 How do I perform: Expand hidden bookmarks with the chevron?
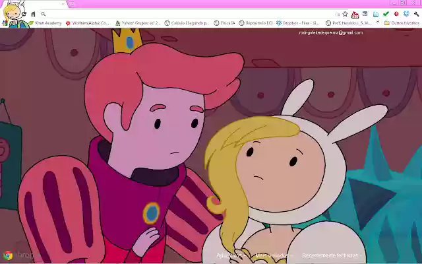click(378, 22)
